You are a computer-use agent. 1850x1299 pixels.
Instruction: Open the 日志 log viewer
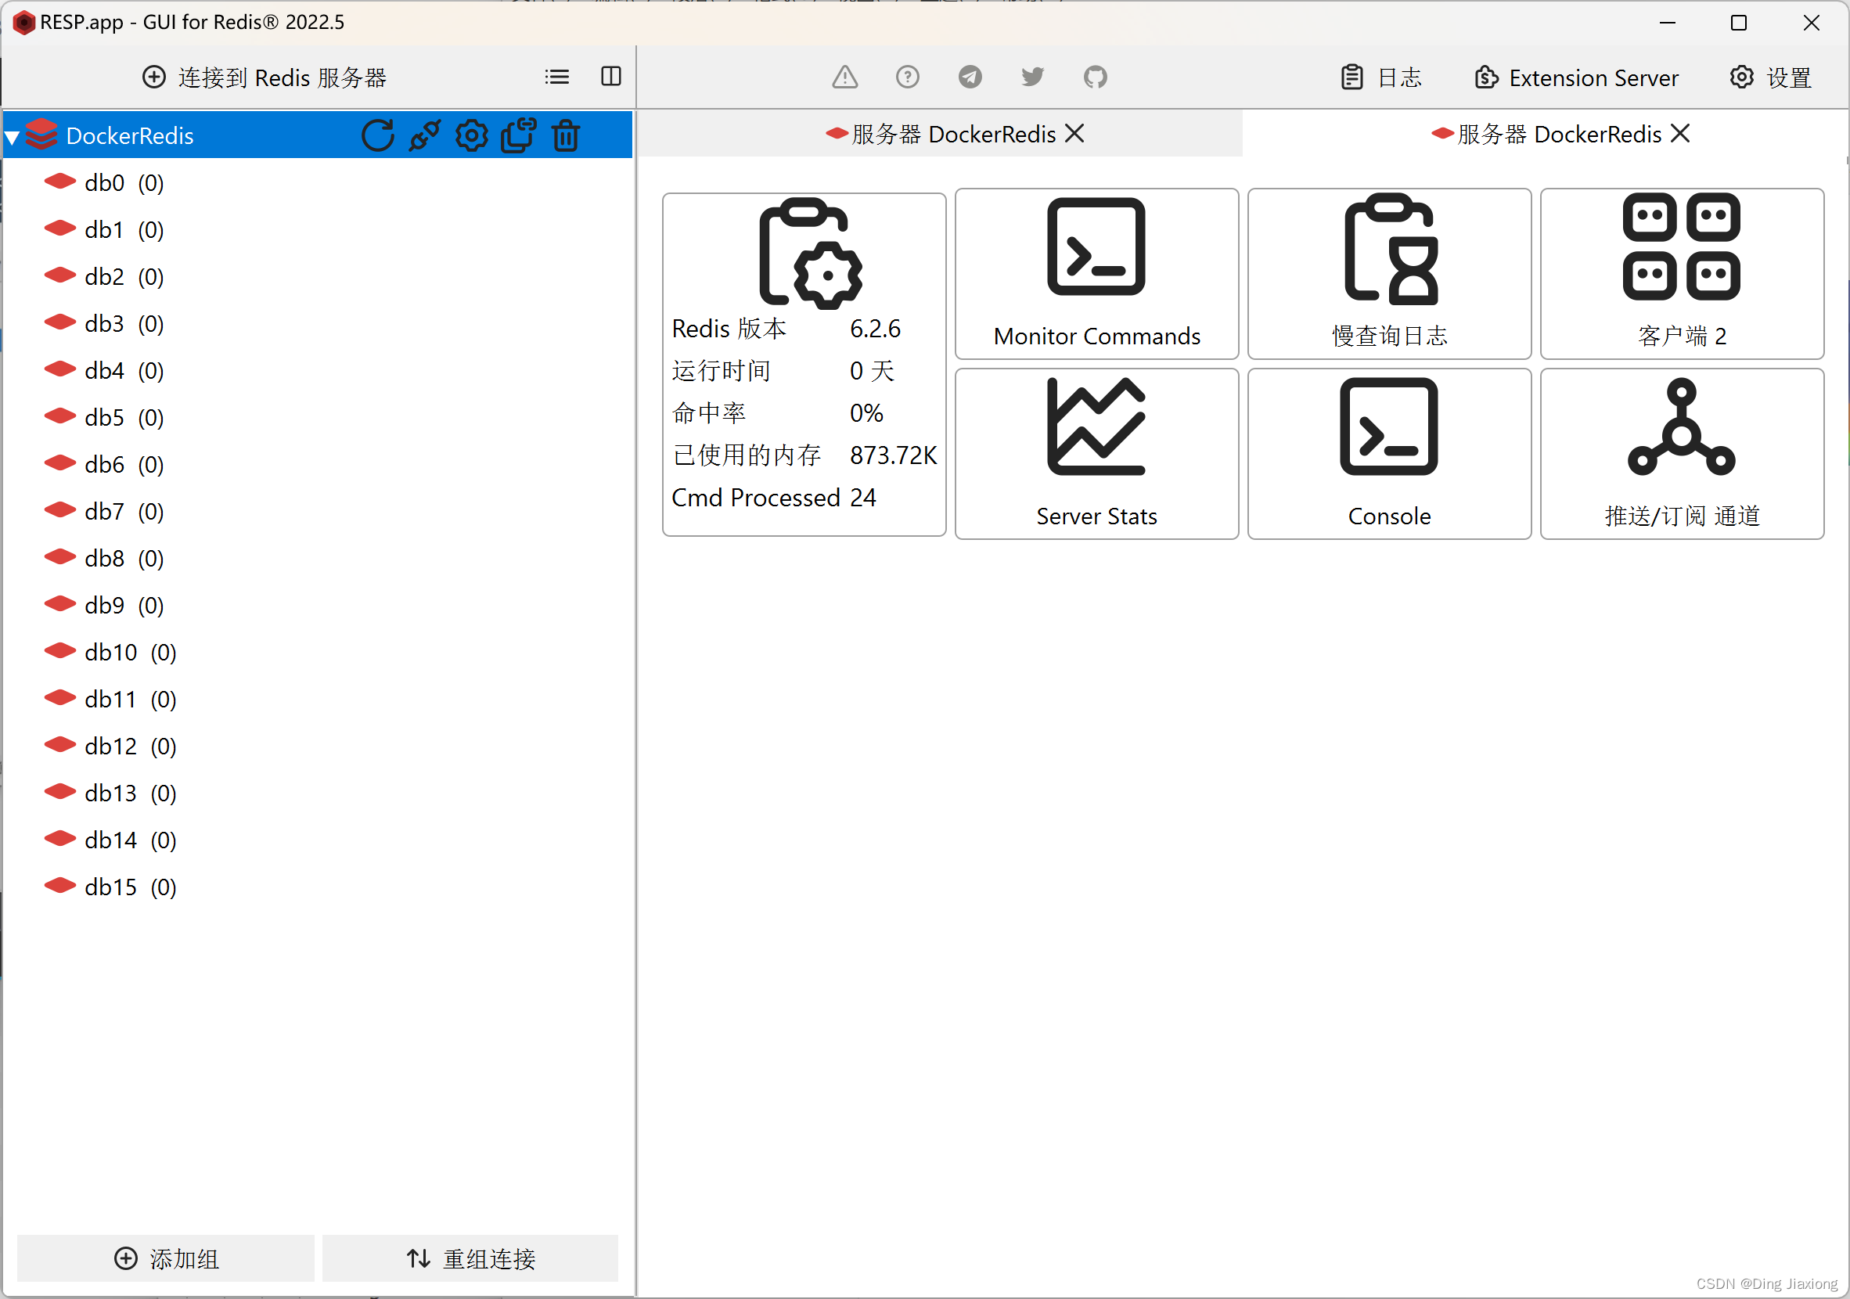pyautogui.click(x=1381, y=77)
